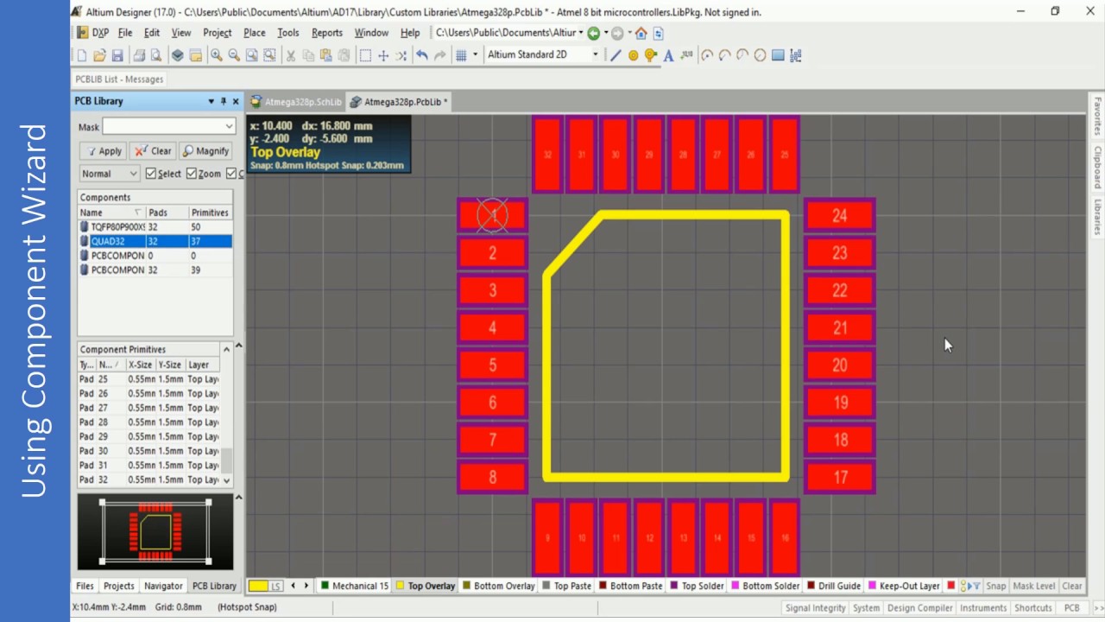
Task: Click the Apply button
Action: 103,151
